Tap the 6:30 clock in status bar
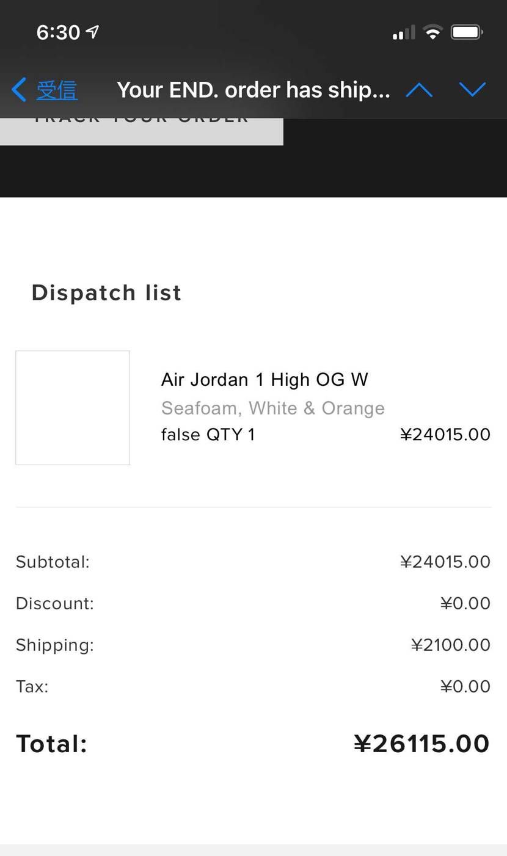The width and height of the screenshot is (507, 856). click(x=58, y=32)
